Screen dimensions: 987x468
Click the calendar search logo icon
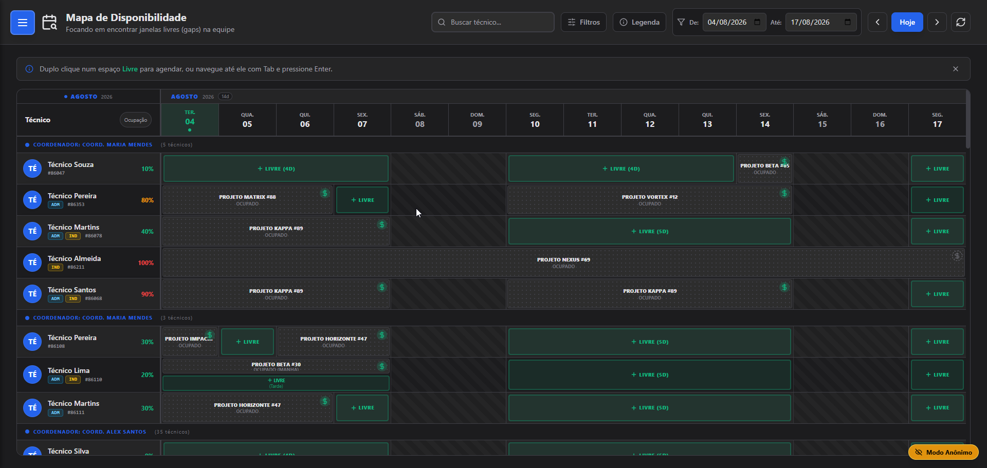point(50,23)
